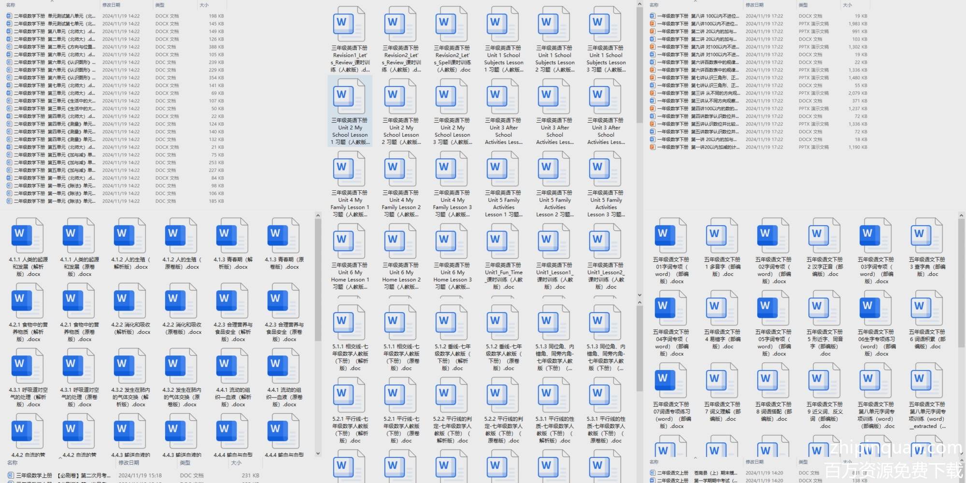Select the Unit 1 School Subjects Lesson 3 icon
This screenshot has height=483, width=966.
pos(605,24)
